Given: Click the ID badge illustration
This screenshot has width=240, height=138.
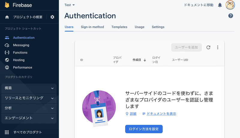Looking at the screenshot, I should click(99, 109).
